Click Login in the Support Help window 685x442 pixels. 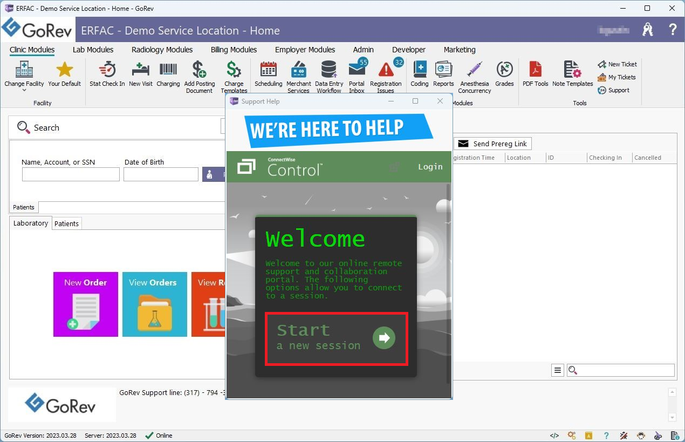(430, 167)
